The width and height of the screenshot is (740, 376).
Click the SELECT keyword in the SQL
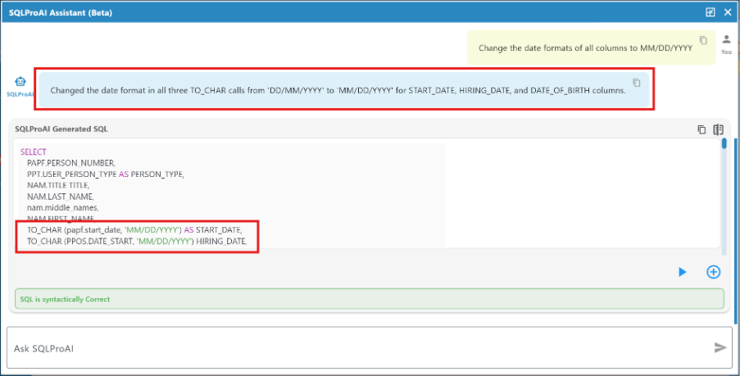pos(34,152)
